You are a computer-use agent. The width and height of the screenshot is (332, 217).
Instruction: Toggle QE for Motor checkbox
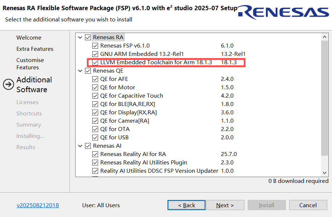pos(95,87)
